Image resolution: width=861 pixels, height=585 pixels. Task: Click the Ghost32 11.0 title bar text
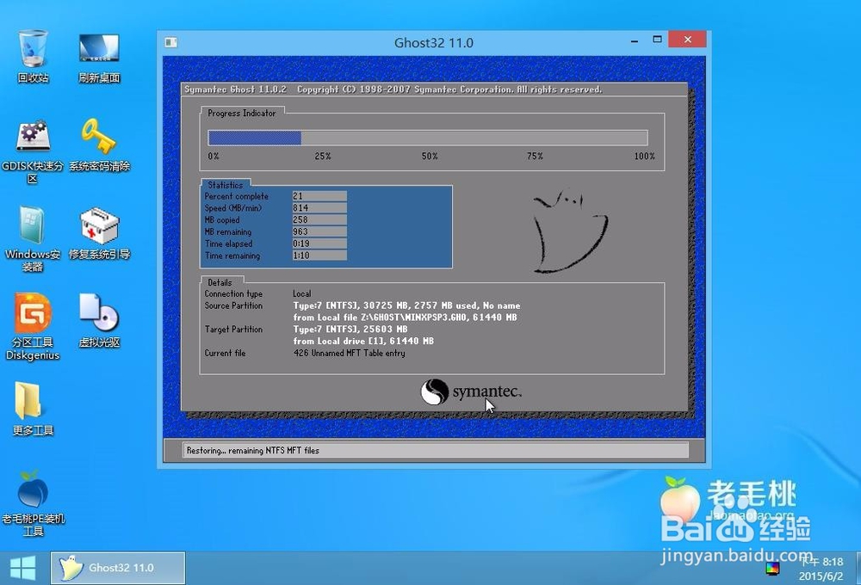point(433,43)
